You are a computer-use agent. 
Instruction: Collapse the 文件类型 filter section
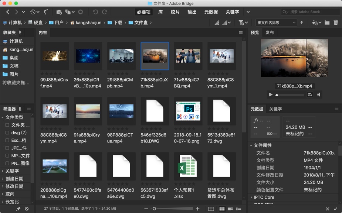[3, 117]
